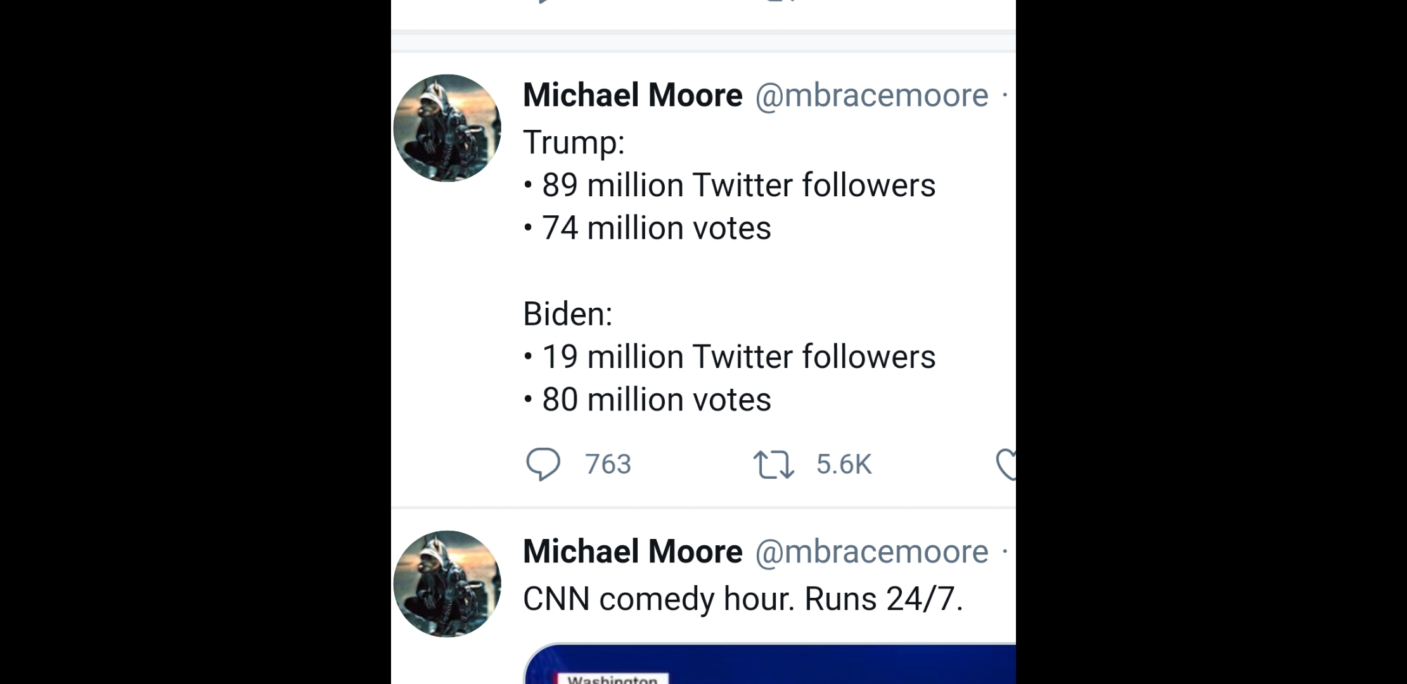Click the 5.6K retweets count
The width and height of the screenshot is (1407, 684).
844,464
